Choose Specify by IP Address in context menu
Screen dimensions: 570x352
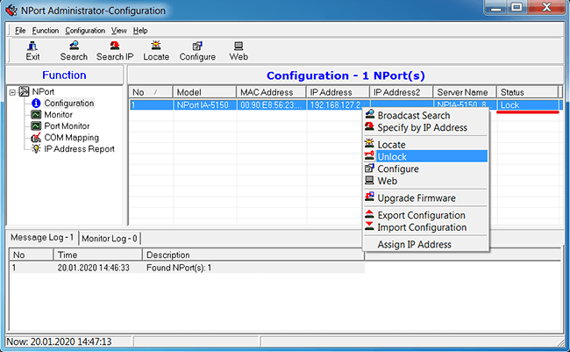(x=425, y=128)
